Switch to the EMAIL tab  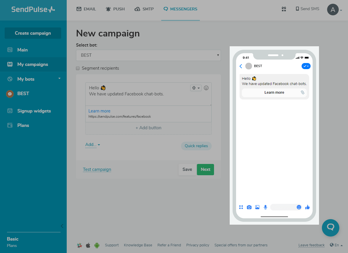coord(86,9)
